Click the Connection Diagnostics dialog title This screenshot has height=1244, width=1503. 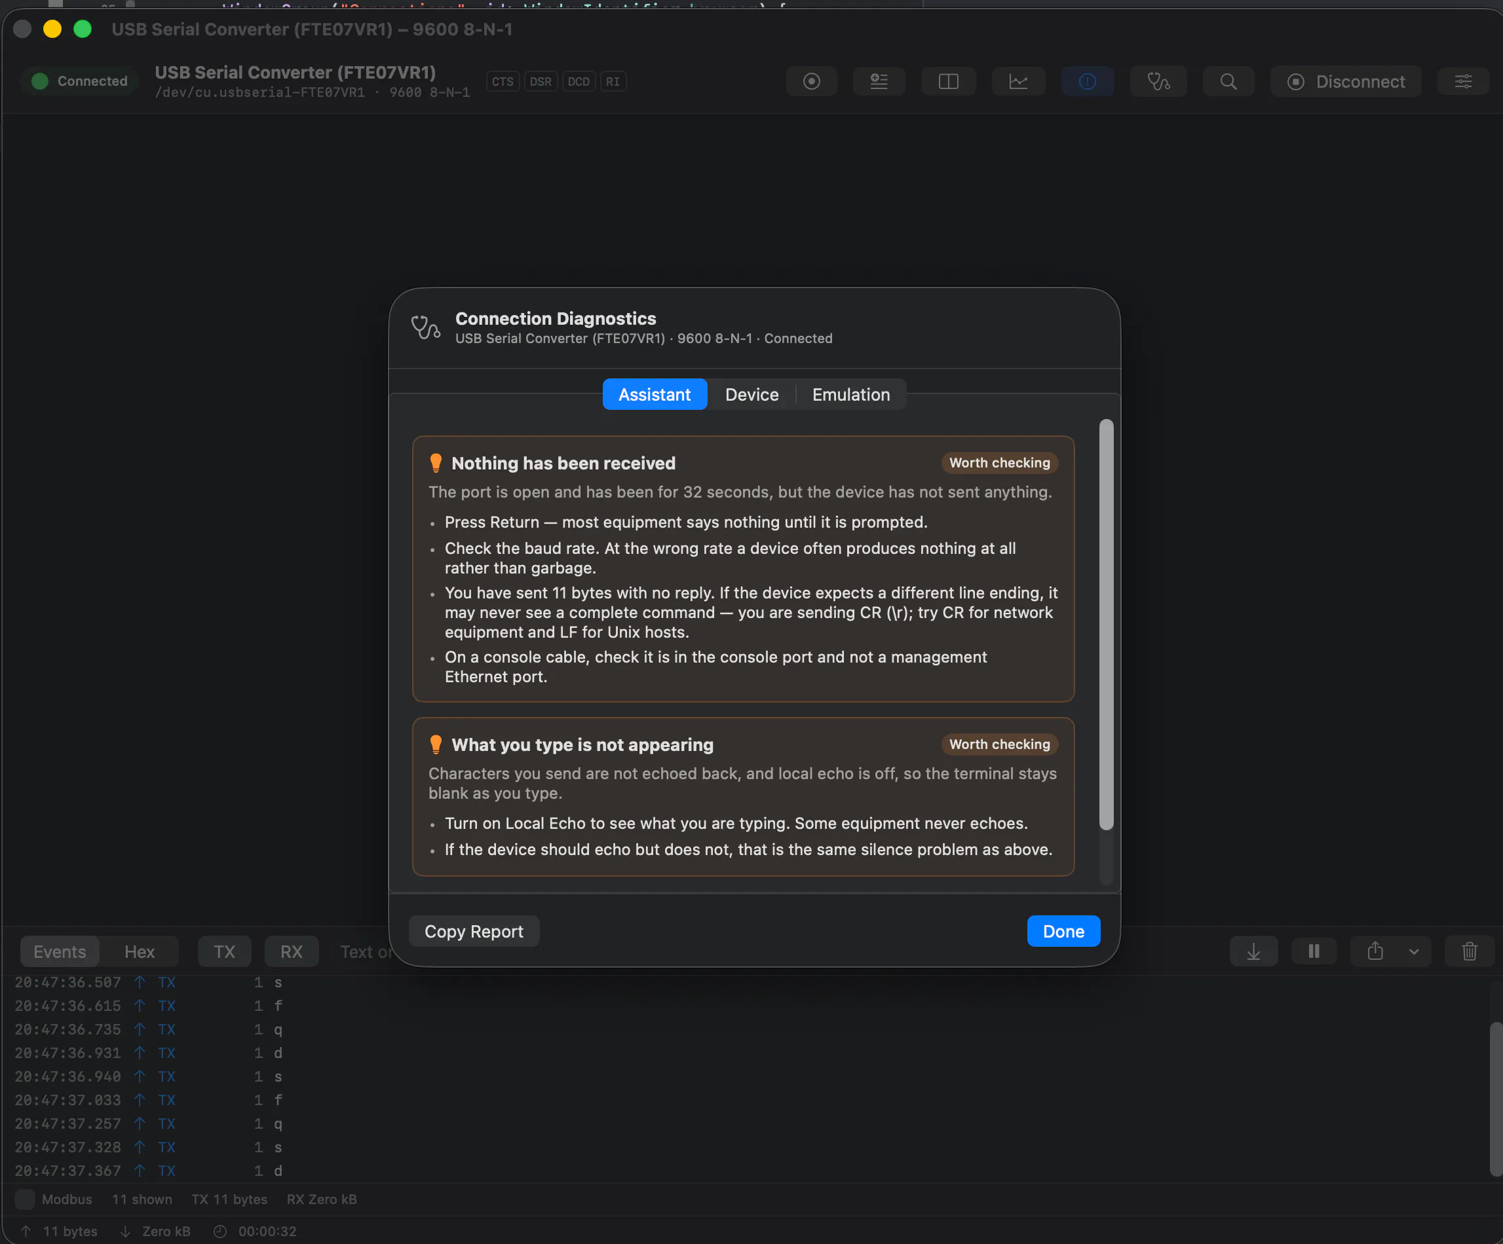pos(556,318)
